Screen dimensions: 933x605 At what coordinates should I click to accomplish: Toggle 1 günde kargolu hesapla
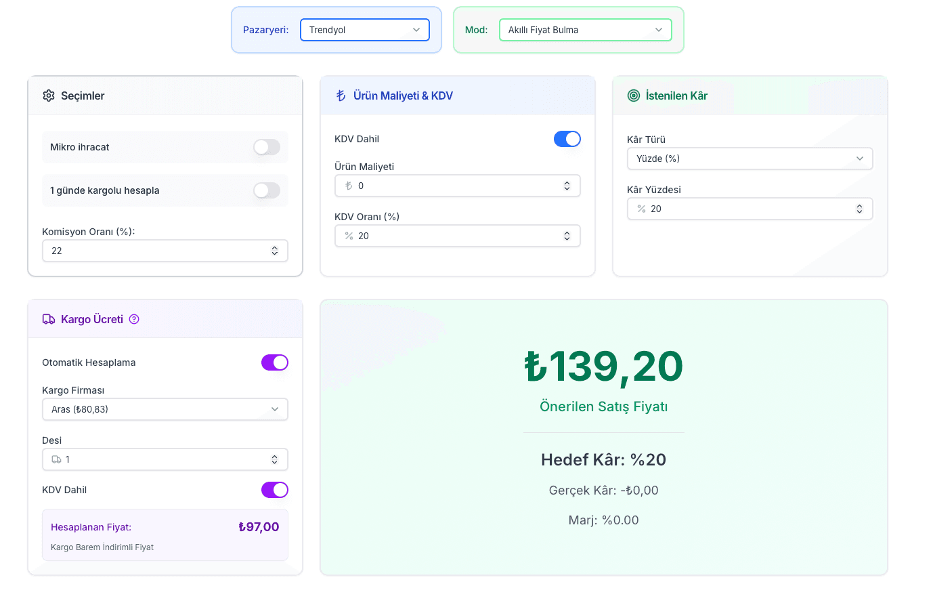point(267,190)
